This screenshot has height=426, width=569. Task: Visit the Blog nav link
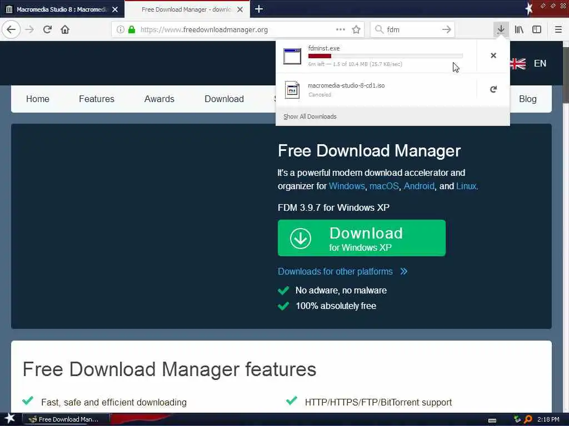[528, 99]
